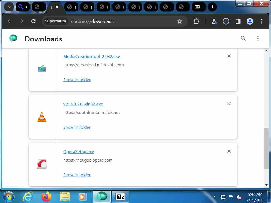
Task: Click the download.microsoft.com source URL
Action: pos(93,65)
